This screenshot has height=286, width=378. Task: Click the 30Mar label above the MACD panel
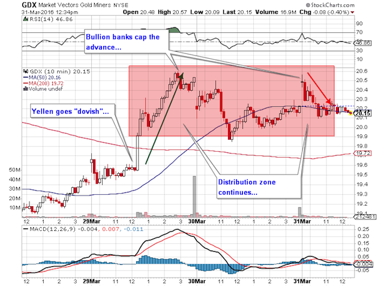[x=197, y=221]
